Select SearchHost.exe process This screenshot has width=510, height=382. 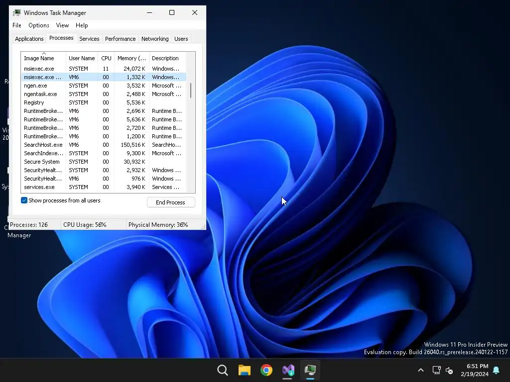point(104,145)
